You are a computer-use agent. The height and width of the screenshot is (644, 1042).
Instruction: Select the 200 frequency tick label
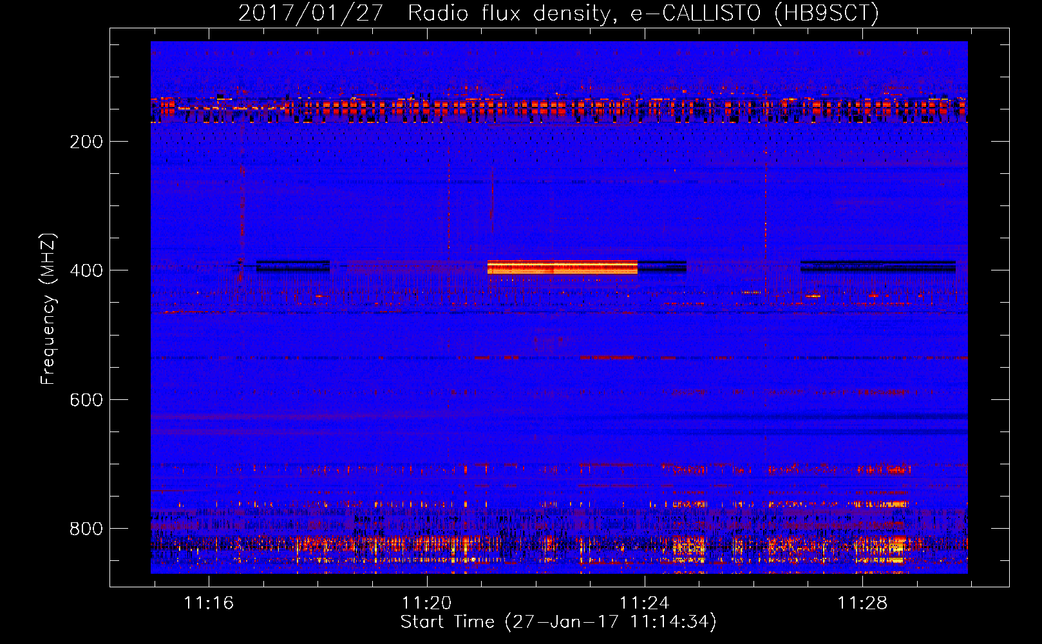(x=86, y=142)
